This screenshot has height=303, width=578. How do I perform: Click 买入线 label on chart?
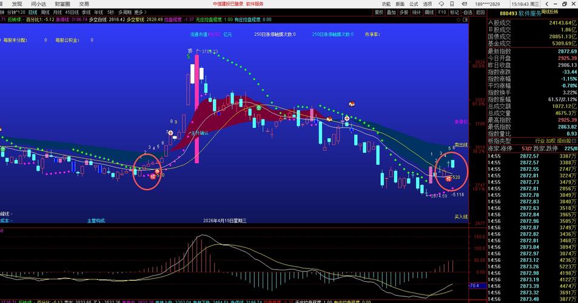461,217
